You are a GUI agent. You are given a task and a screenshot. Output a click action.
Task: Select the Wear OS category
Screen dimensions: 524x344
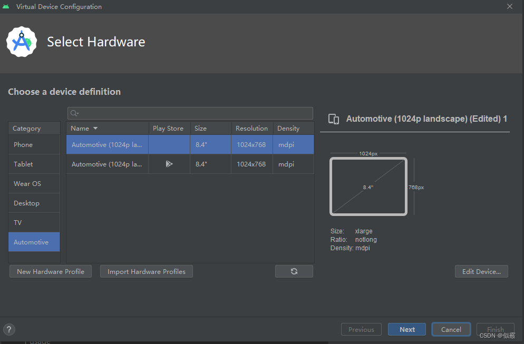(34, 184)
